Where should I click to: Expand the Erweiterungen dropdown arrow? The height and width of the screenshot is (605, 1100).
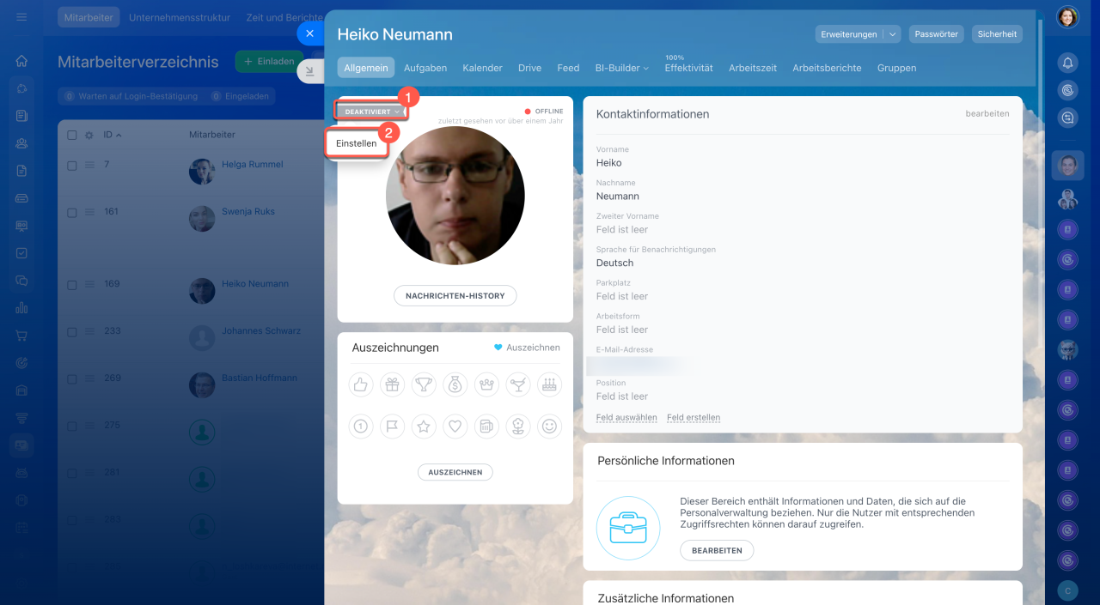[892, 34]
